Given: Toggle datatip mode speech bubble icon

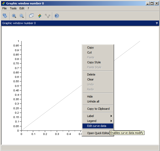Looking at the screenshot, I should [31, 16].
